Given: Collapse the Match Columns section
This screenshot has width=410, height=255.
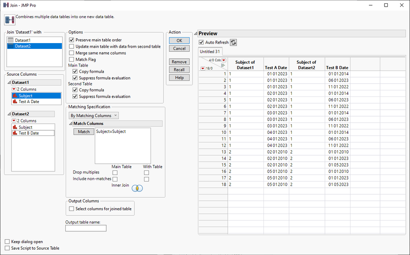Looking at the screenshot, I should click(x=71, y=124).
